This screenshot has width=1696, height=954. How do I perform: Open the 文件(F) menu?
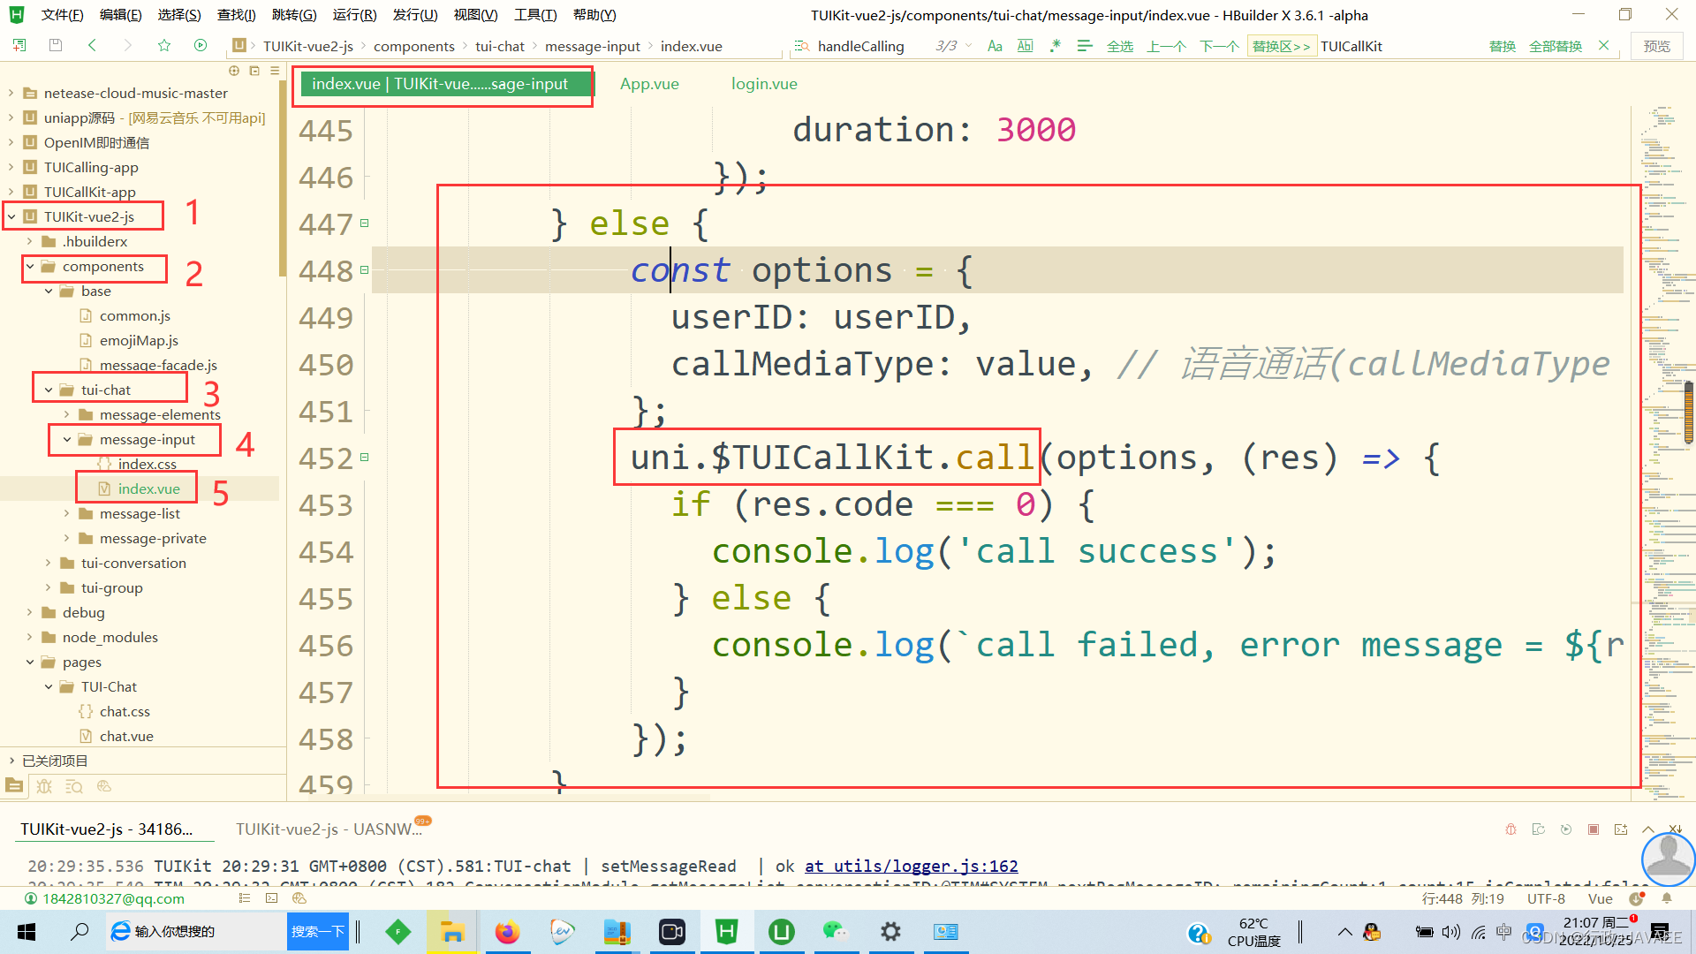pos(62,14)
